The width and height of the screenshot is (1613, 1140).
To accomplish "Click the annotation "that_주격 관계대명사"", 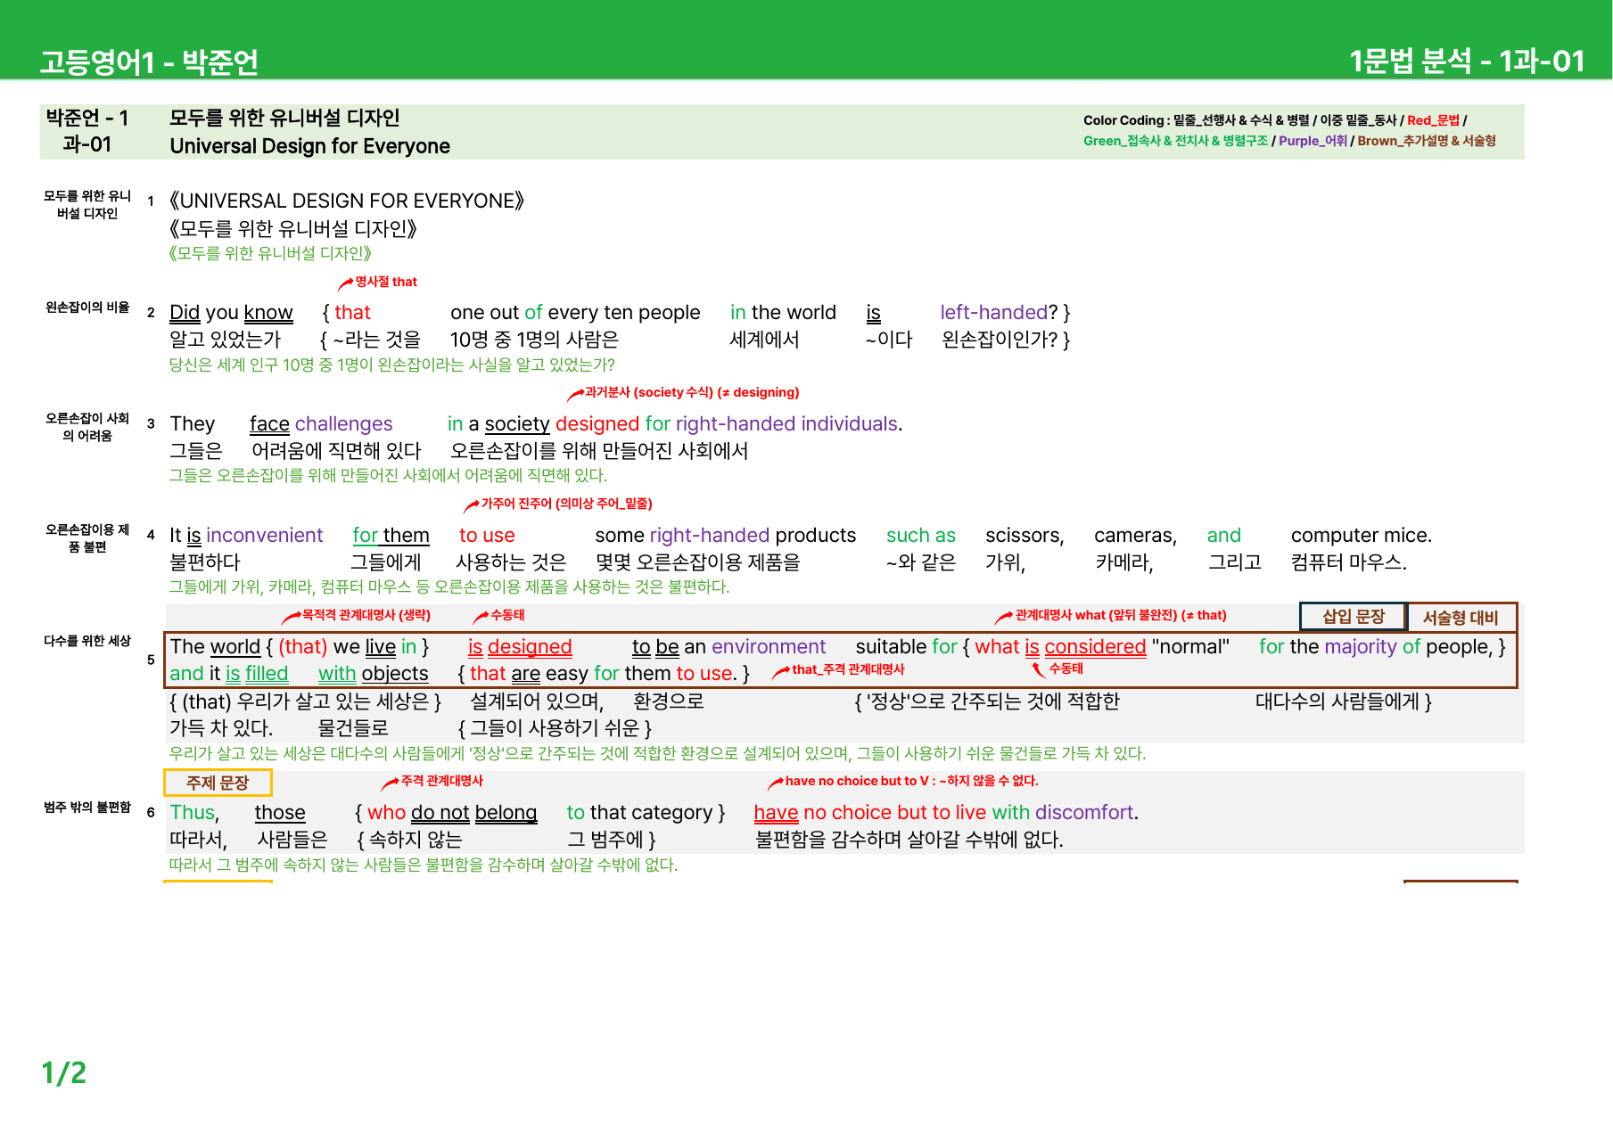I will pyautogui.click(x=848, y=669).
